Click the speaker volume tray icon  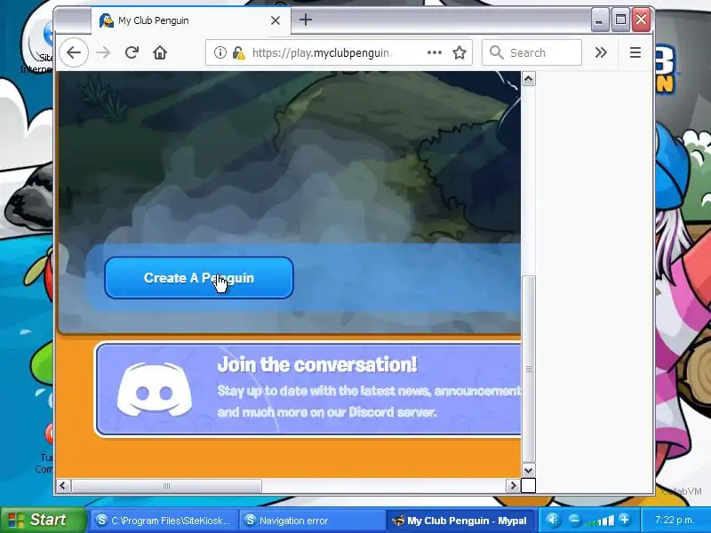[x=553, y=520]
